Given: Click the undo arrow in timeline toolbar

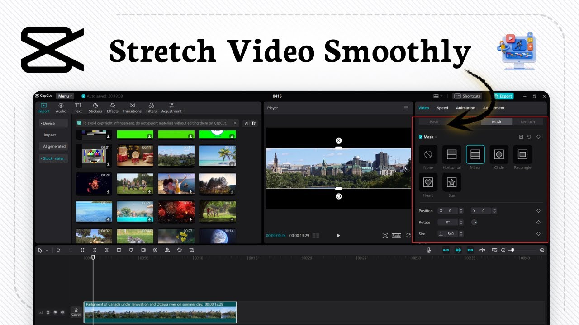Looking at the screenshot, I should pos(58,250).
